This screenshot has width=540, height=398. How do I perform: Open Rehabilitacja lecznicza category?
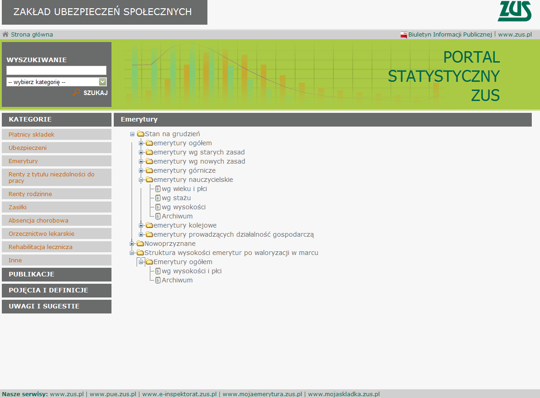[57, 247]
